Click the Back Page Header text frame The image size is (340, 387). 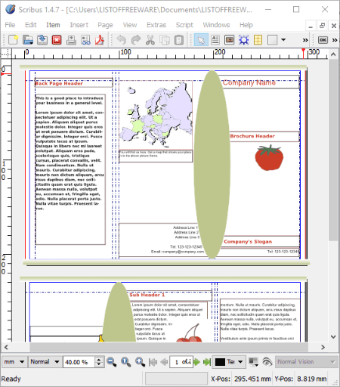coord(73,83)
